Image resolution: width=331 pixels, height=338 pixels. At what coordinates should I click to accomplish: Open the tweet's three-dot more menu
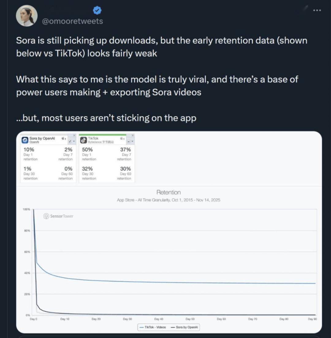(x=317, y=10)
